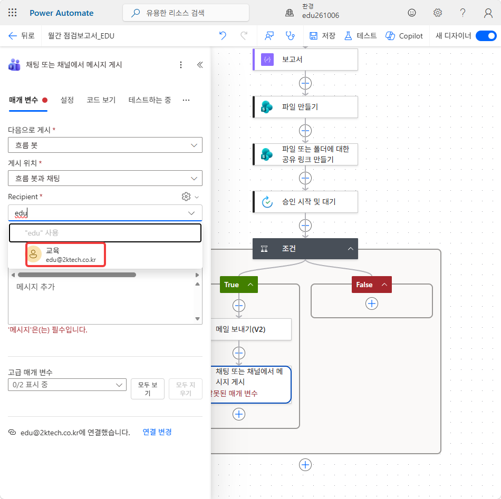
Task: Click the approval icon on 승인 시작 및 대기
Action: point(267,202)
